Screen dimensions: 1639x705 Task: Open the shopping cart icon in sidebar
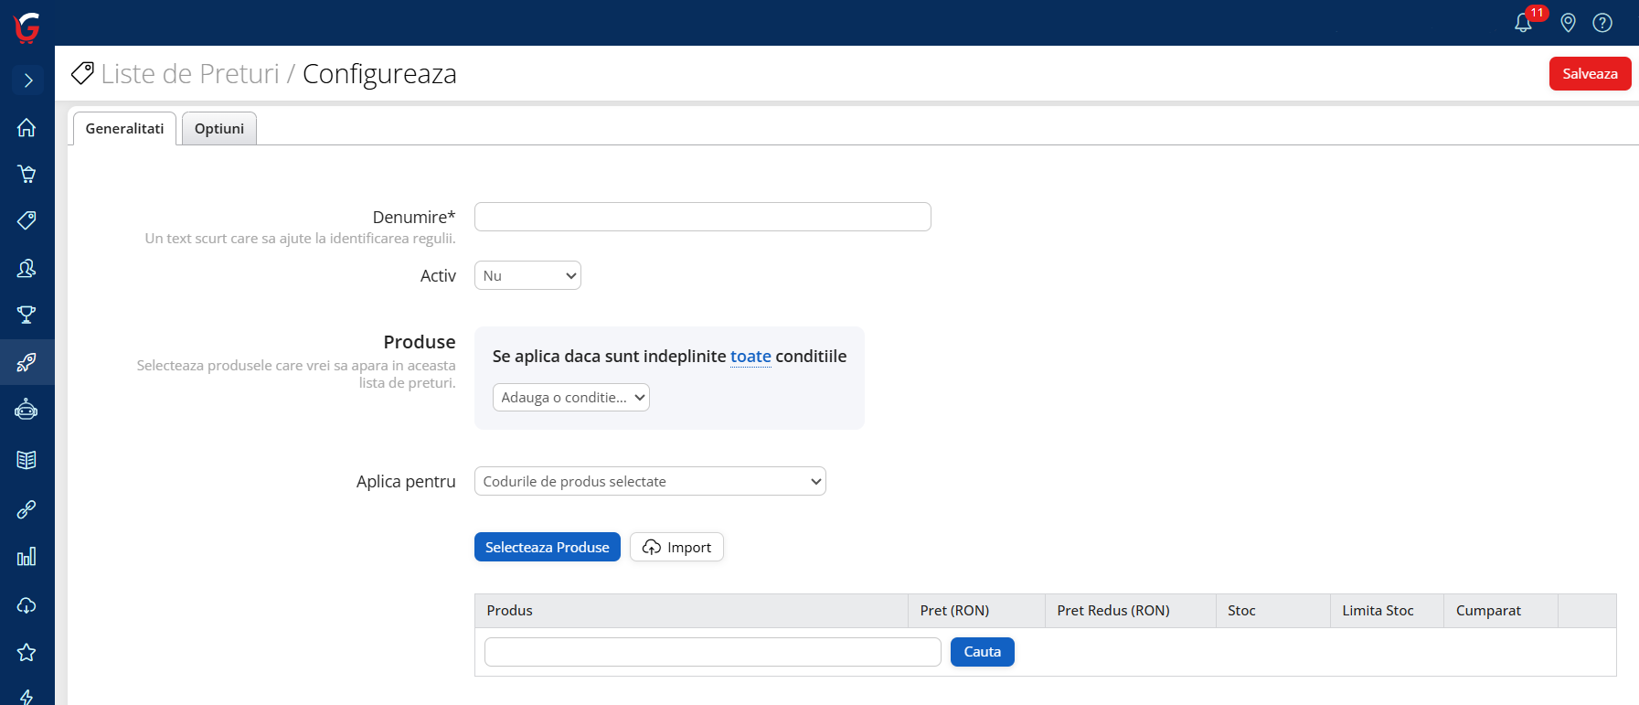click(27, 174)
